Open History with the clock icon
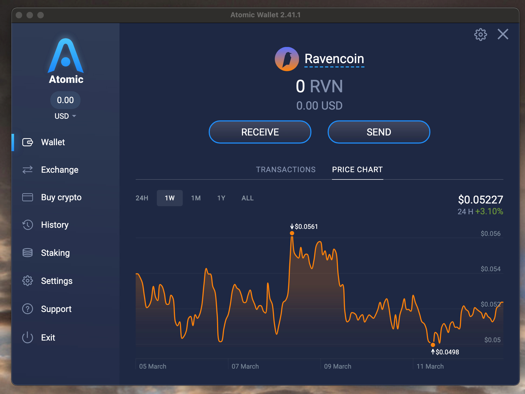Viewport: 525px width, 394px height. [27, 225]
